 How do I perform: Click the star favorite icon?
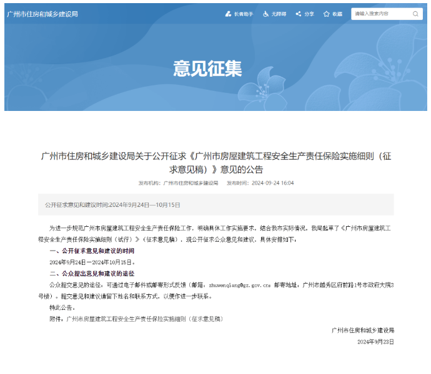326,14
